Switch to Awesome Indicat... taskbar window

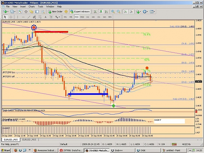click(45, 150)
